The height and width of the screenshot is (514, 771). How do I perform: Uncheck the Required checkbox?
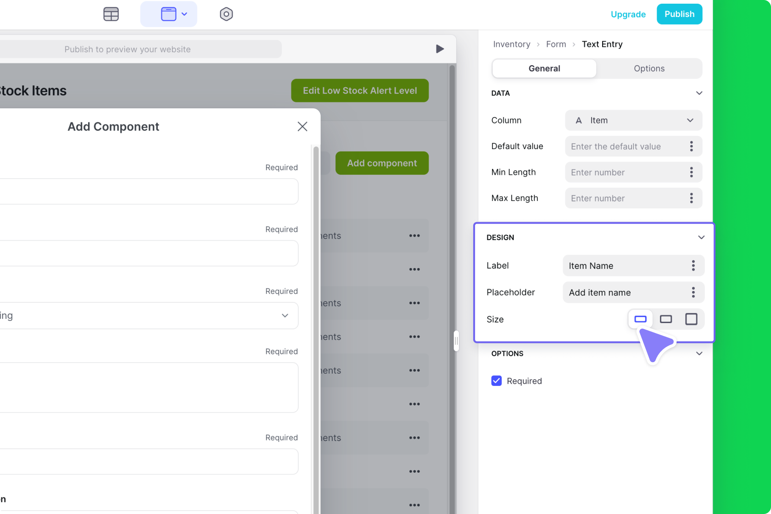[497, 381]
